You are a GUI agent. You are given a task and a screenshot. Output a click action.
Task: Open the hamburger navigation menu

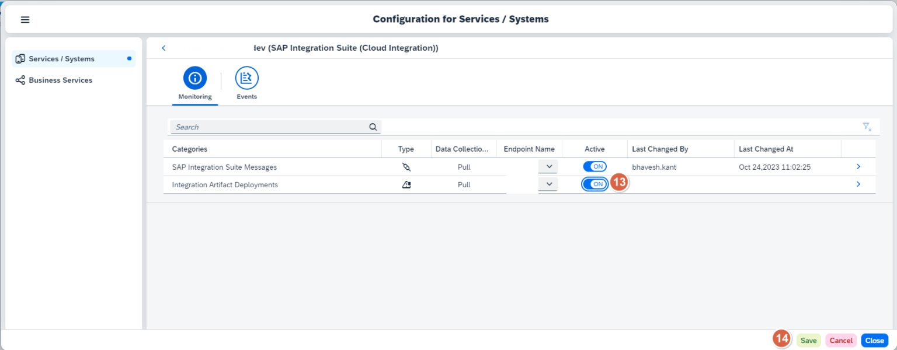click(25, 19)
